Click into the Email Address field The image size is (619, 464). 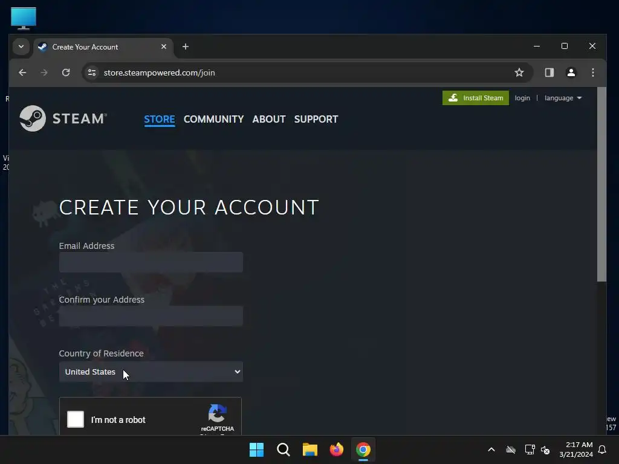click(x=151, y=262)
